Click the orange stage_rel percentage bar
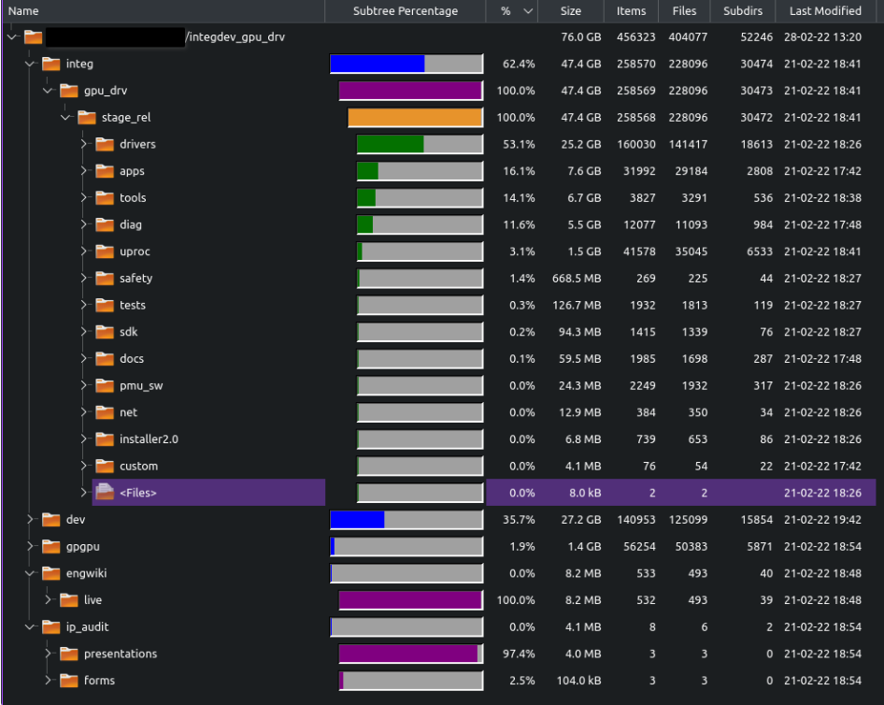 [x=415, y=118]
